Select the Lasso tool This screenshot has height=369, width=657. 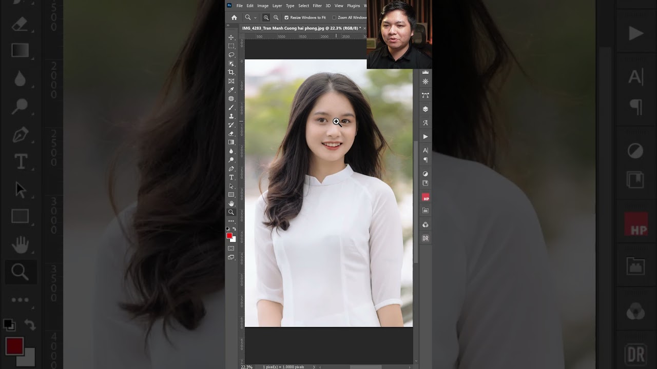pyautogui.click(x=231, y=55)
